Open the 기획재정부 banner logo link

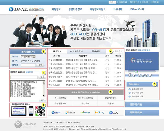tap(56, 113)
